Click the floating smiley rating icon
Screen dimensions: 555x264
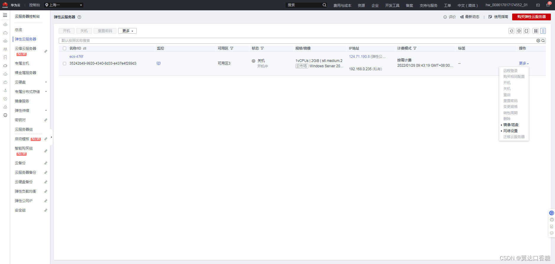[x=551, y=233]
